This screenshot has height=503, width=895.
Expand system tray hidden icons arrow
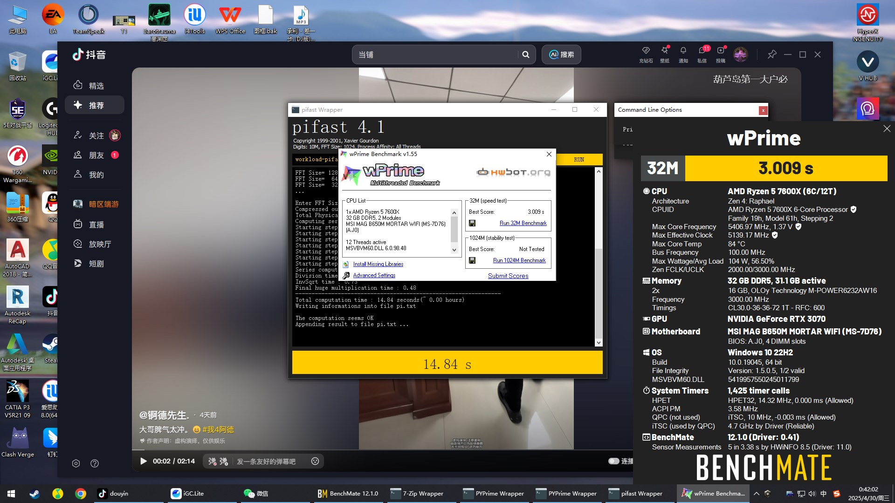(x=756, y=494)
